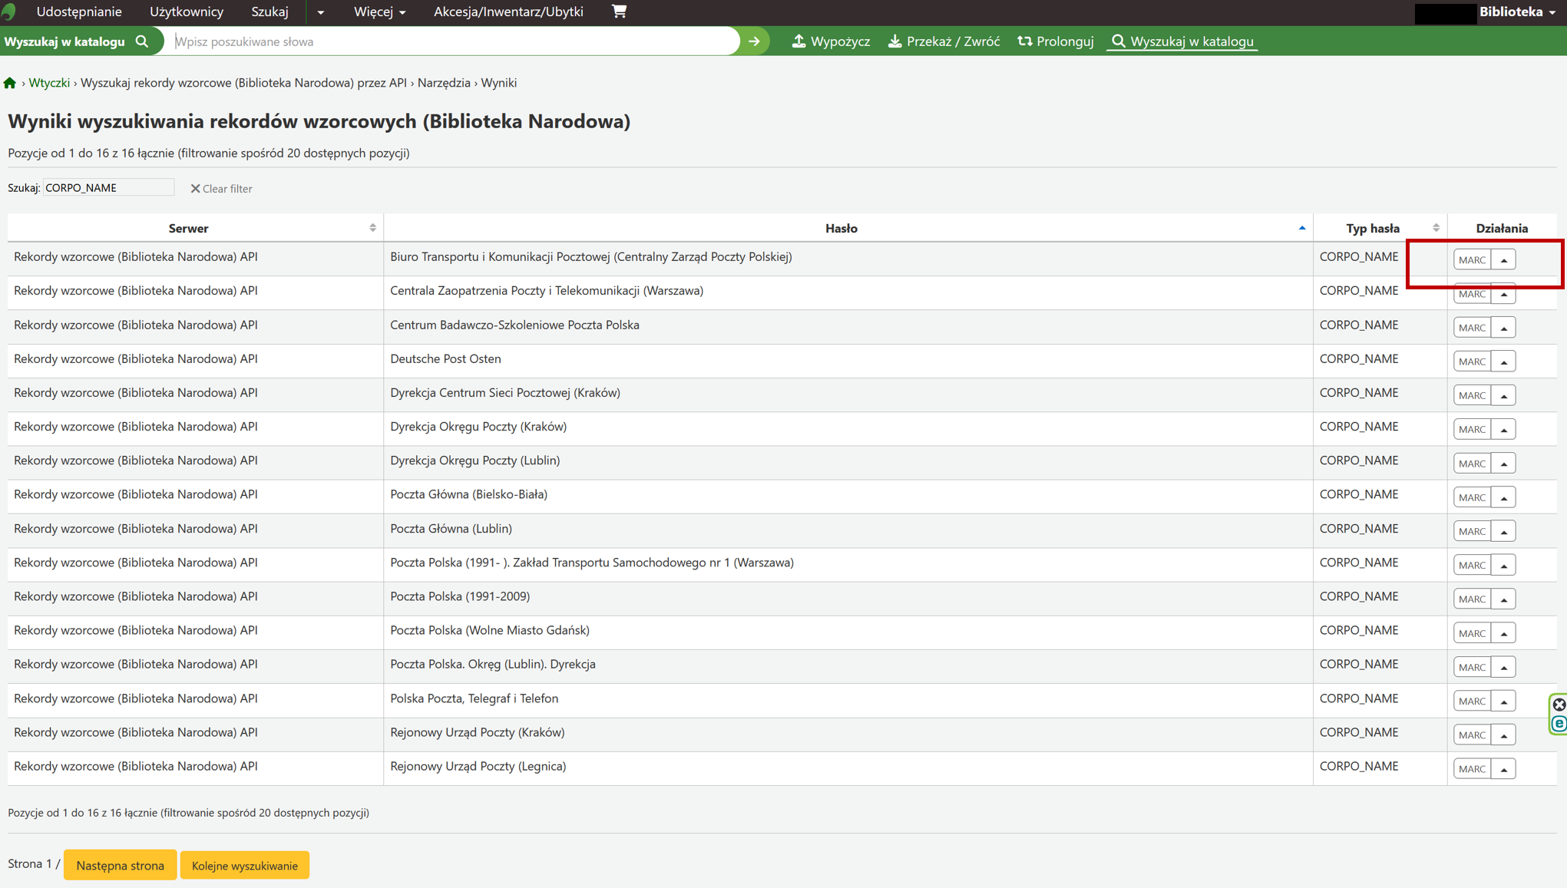Click the Wtyczki breadcrumb link
Screen dimensions: 1567x888
[x=49, y=83]
